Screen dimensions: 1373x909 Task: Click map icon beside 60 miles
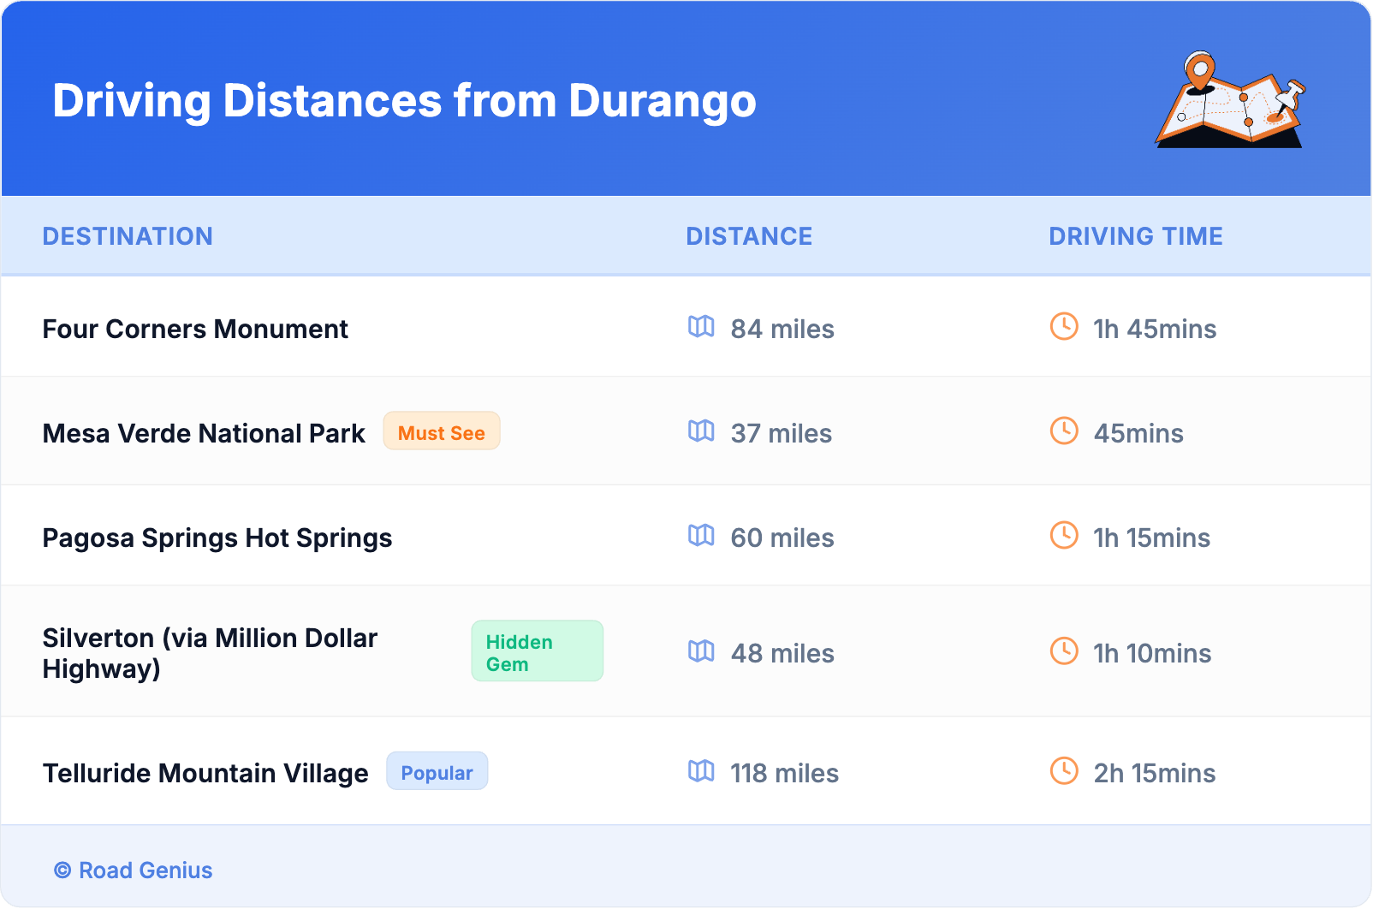(701, 536)
